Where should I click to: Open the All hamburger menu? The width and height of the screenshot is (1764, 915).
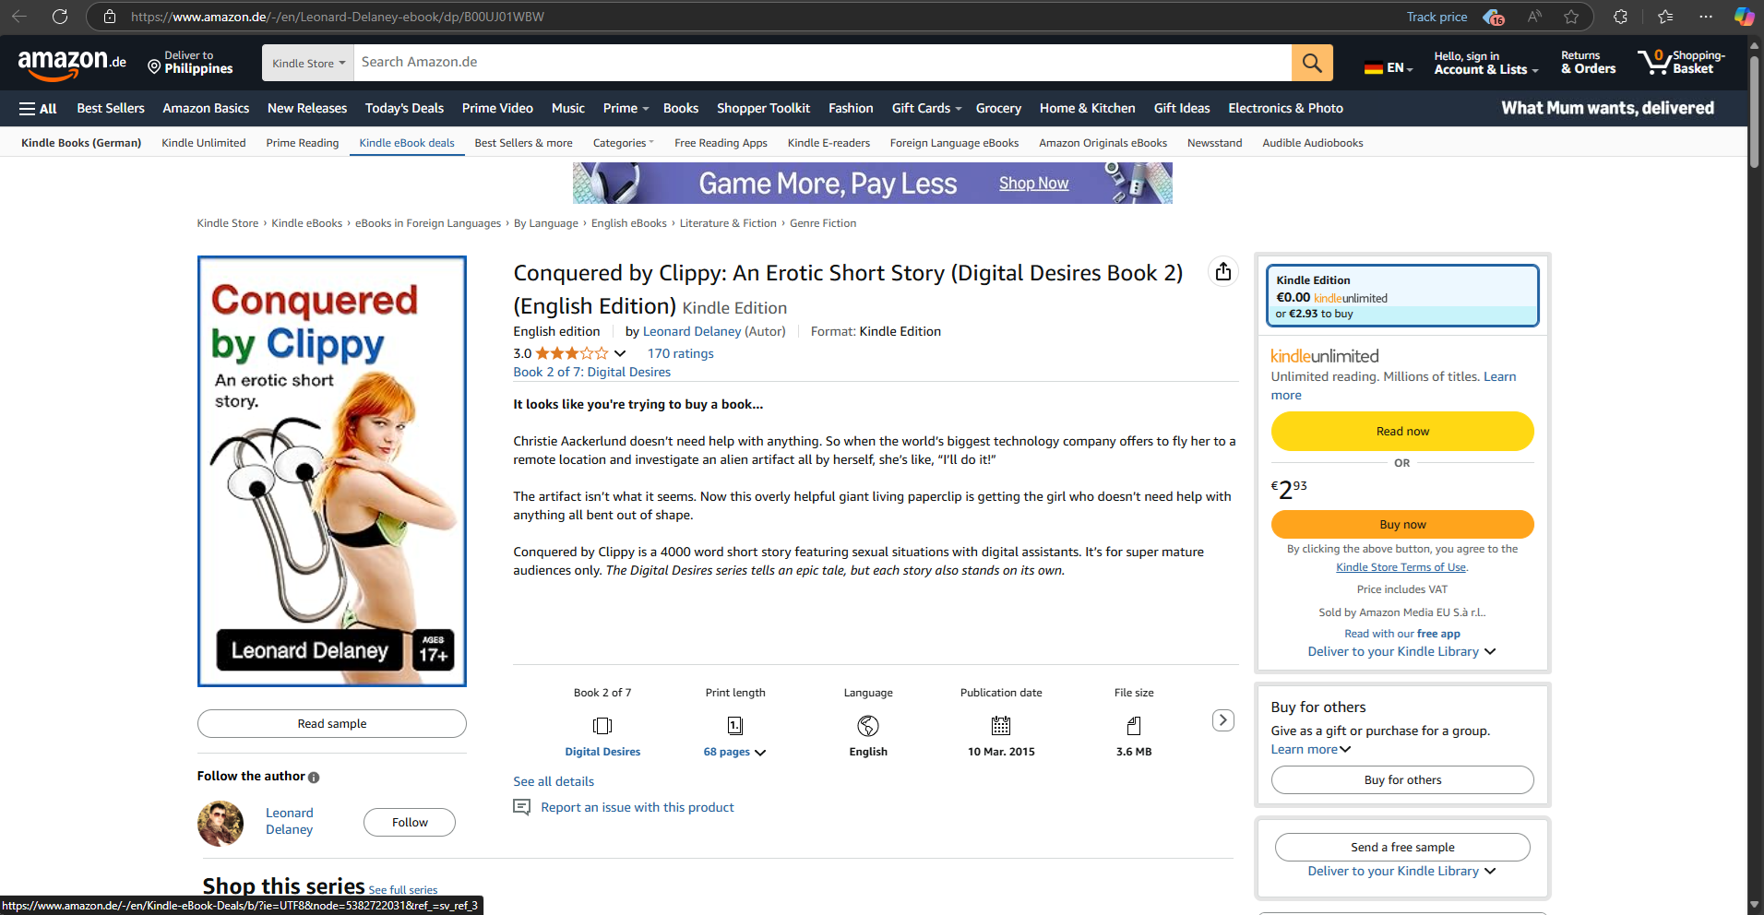coord(38,108)
